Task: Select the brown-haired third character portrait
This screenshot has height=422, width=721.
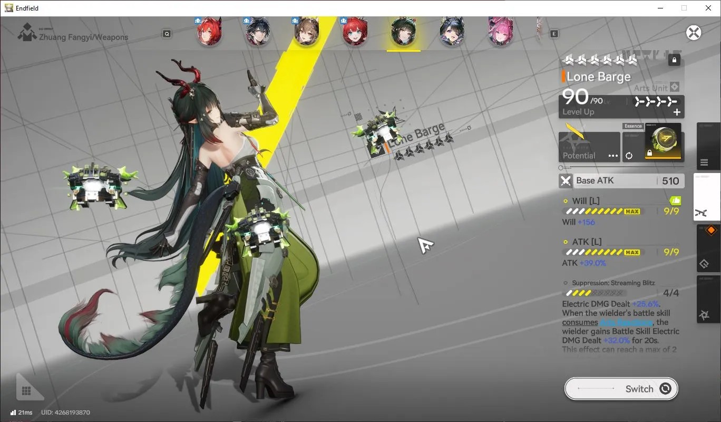Action: (x=306, y=32)
